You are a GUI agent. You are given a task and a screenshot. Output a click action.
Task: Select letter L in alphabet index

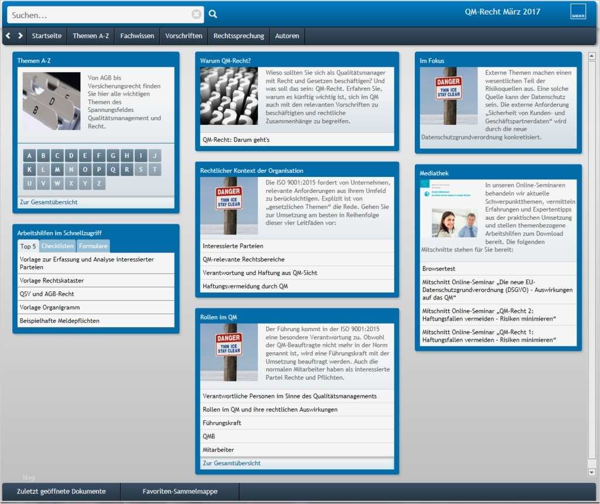43,169
